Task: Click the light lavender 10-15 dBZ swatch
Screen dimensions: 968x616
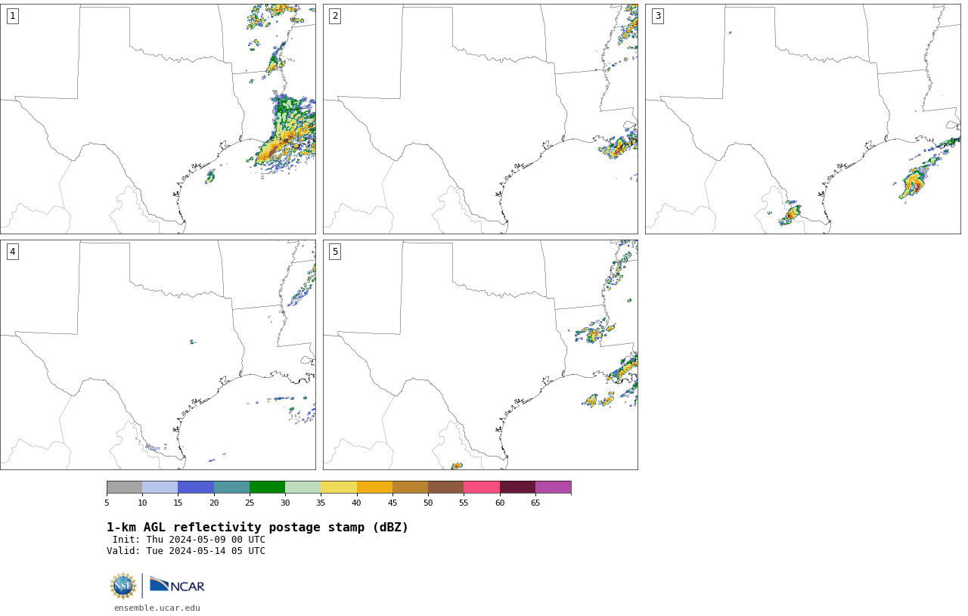Action: point(160,488)
